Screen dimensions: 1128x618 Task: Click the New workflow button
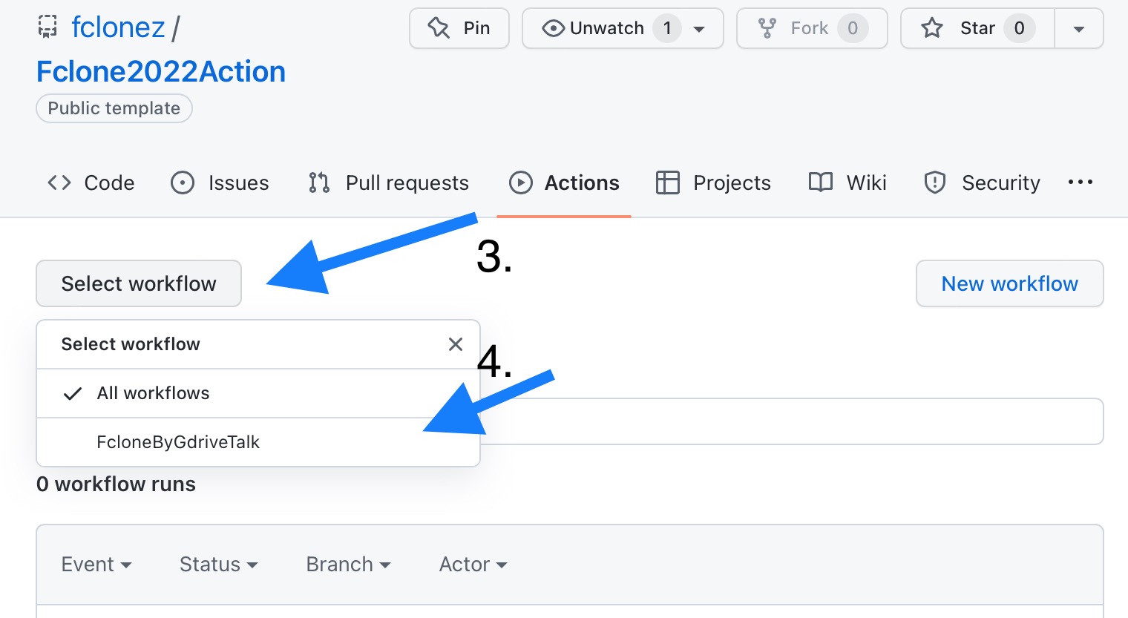[1009, 283]
